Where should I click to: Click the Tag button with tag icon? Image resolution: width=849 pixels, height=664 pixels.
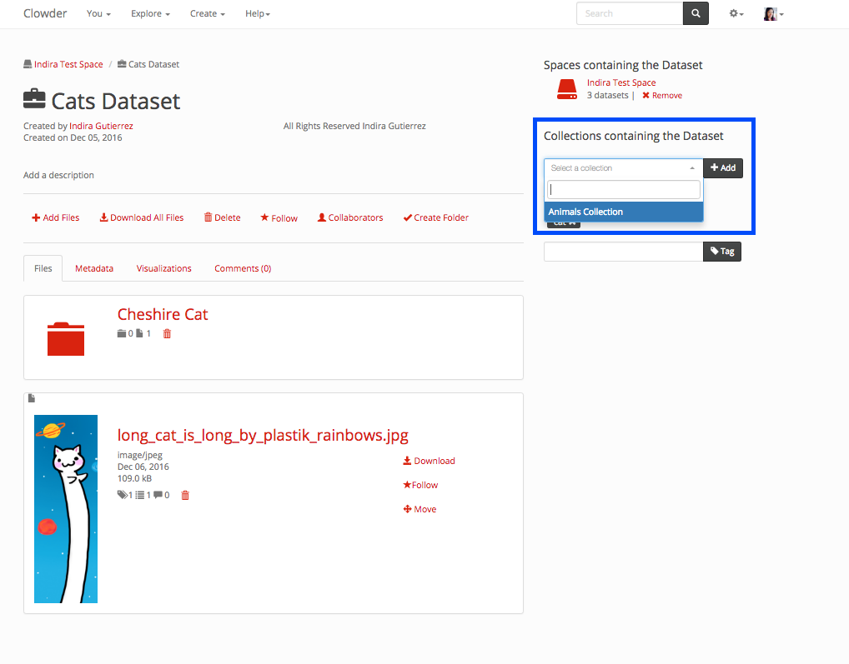point(722,251)
